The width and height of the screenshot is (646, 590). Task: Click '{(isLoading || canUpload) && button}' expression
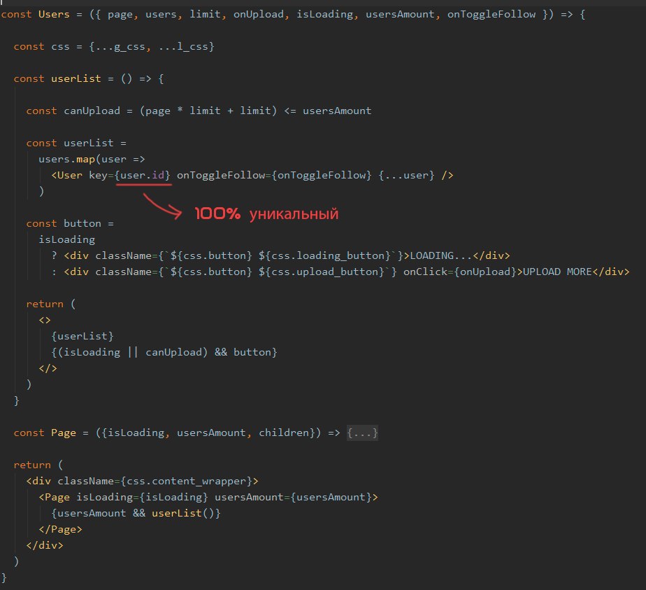(164, 352)
